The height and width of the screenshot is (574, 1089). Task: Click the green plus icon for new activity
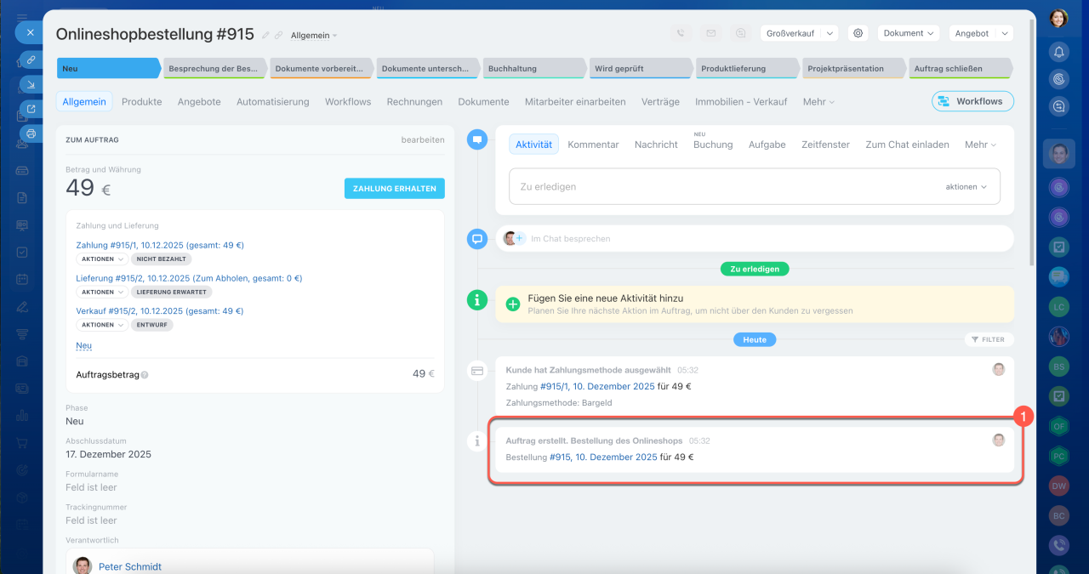point(513,304)
